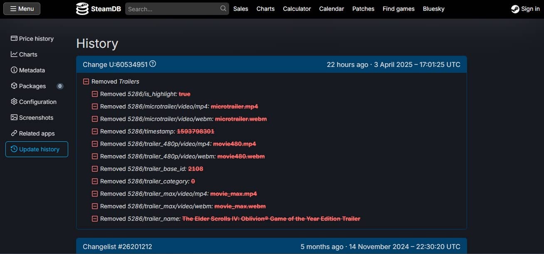Click the Screenshots image icon
This screenshot has height=254, width=544.
pyautogui.click(x=14, y=117)
